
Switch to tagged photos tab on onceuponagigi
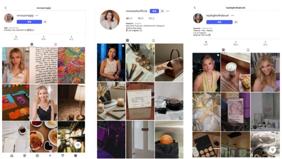click(56, 45)
